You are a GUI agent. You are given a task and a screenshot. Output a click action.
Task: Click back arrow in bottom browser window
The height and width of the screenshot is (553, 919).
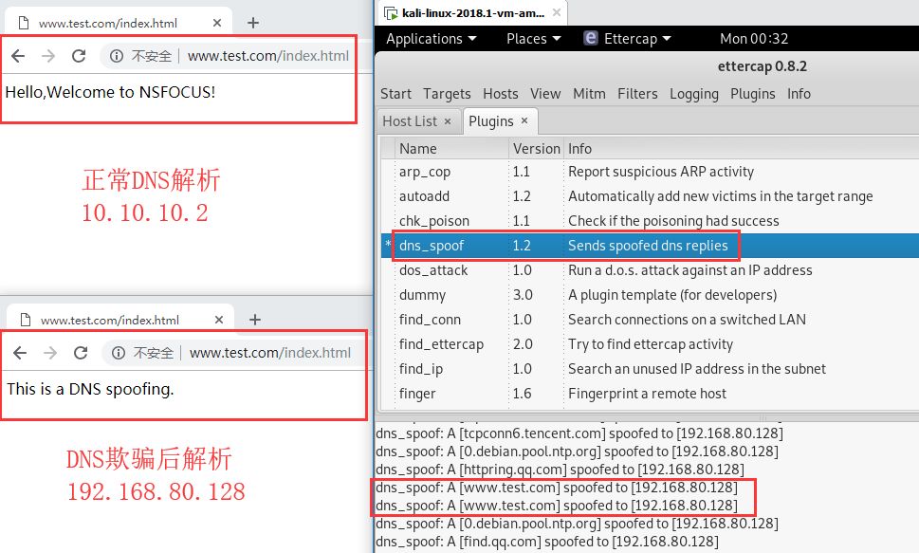(x=20, y=353)
